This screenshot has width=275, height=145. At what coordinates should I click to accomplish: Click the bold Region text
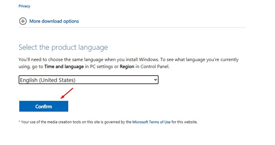point(127,67)
